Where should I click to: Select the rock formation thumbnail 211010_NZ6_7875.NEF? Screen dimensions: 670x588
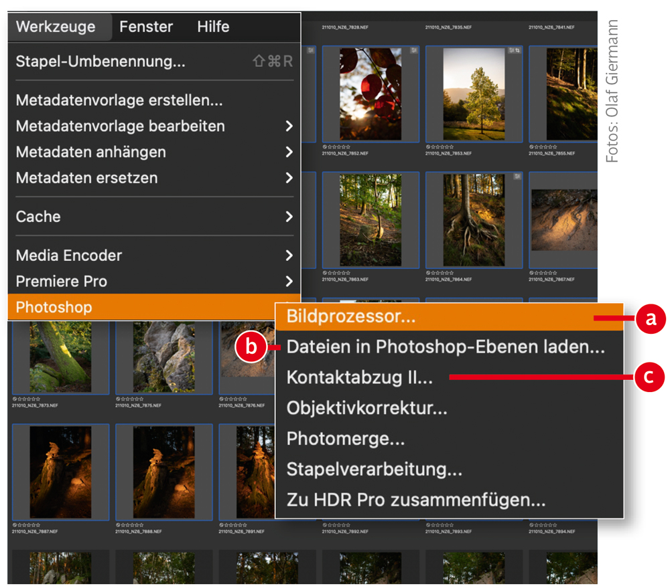pos(164,357)
